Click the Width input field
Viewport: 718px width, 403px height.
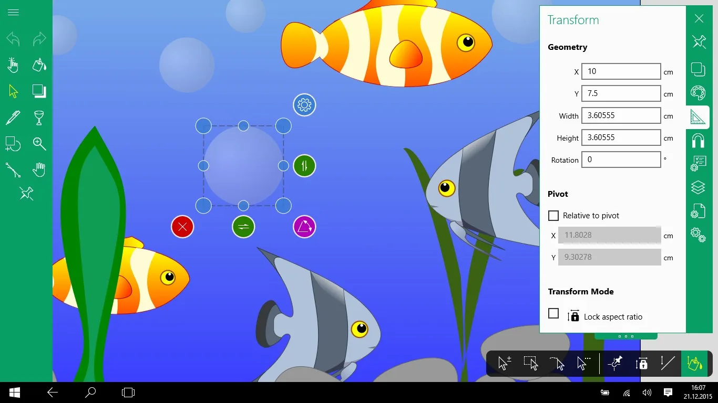coord(621,115)
